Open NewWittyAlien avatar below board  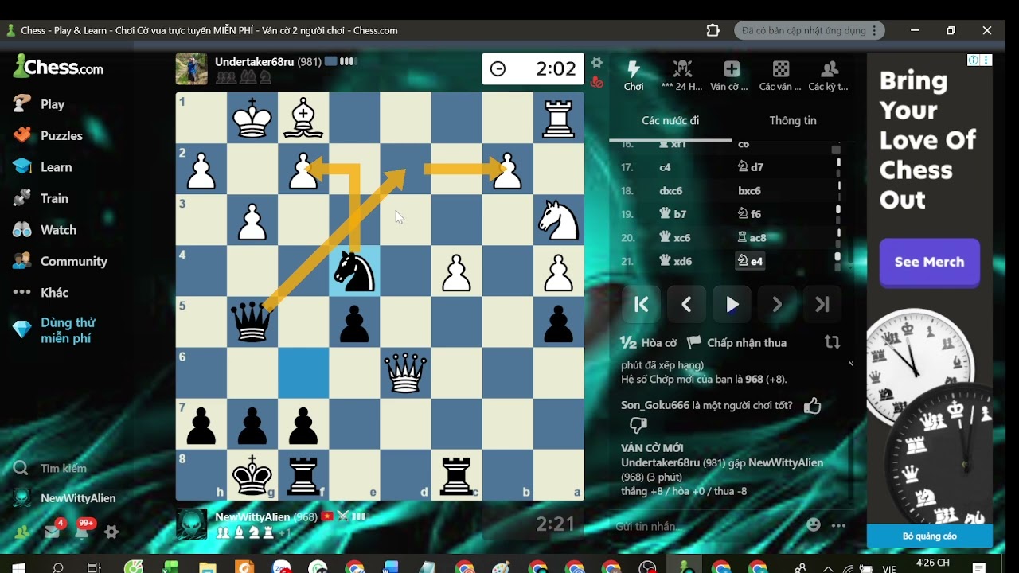click(x=191, y=524)
